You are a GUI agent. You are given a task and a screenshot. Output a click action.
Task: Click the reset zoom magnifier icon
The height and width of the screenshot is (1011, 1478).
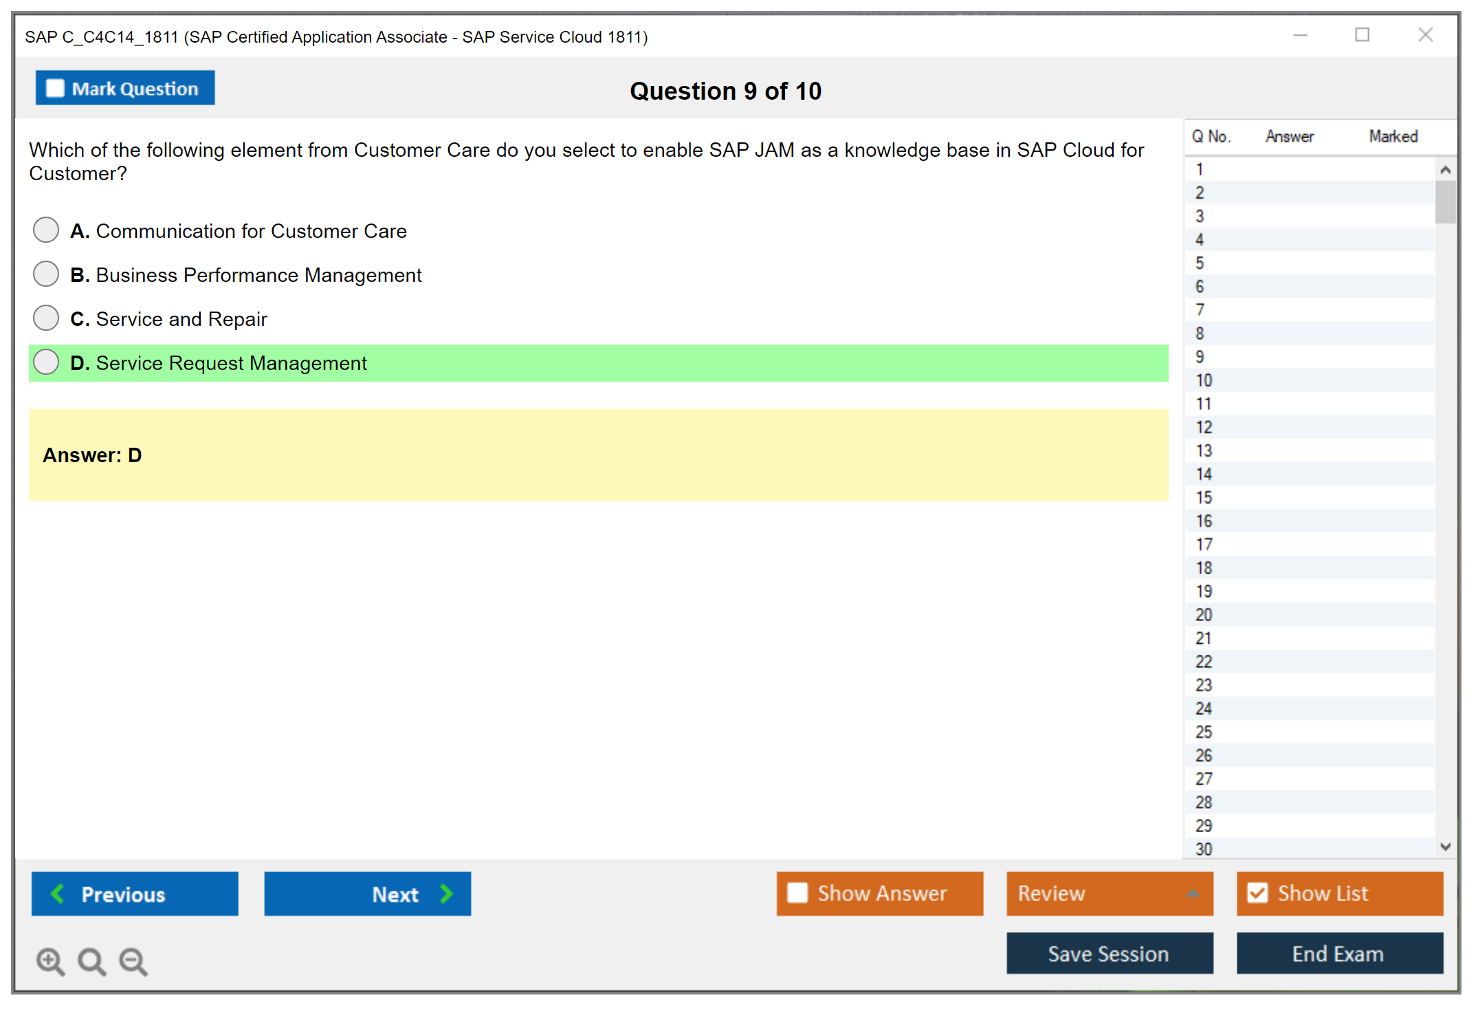[91, 961]
